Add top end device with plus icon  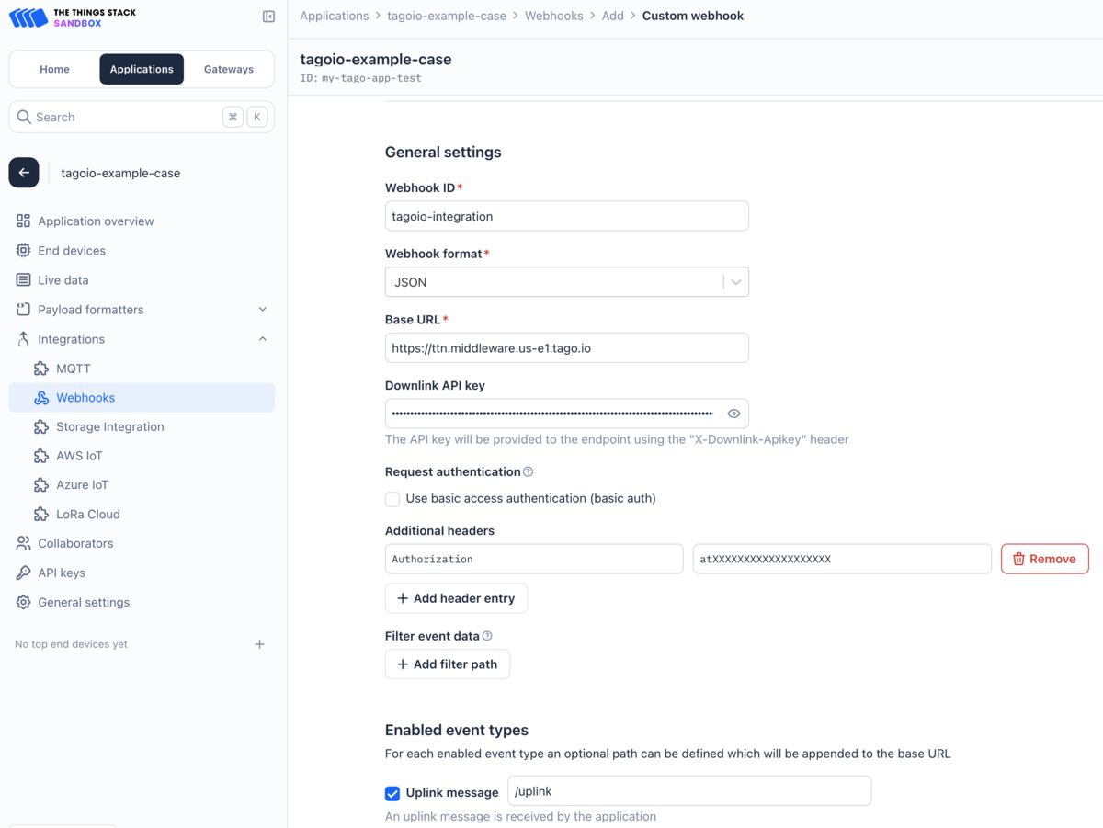pyautogui.click(x=259, y=644)
